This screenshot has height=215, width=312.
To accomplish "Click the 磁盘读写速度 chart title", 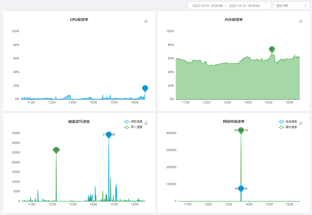I will coord(79,122).
